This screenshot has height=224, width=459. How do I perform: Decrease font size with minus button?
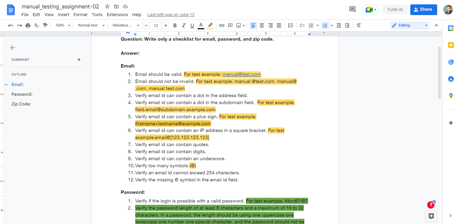click(146, 26)
